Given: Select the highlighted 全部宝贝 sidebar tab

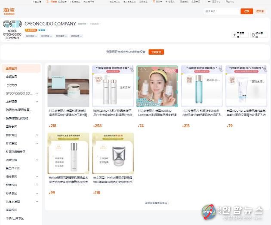Looking at the screenshot, I should coord(21,68).
